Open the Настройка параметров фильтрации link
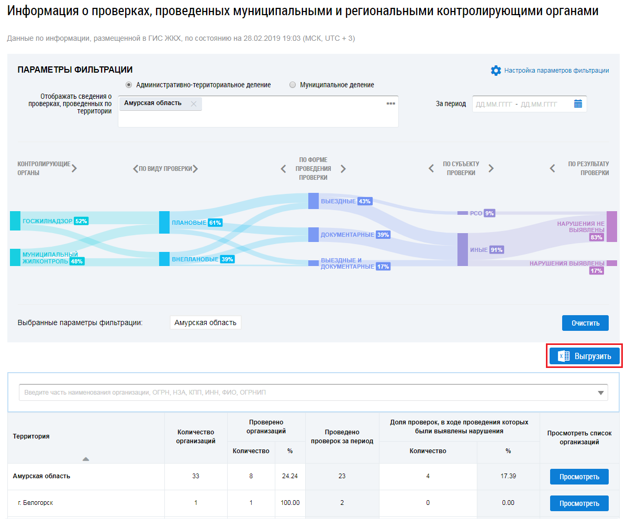This screenshot has width=626, height=519. click(x=556, y=71)
